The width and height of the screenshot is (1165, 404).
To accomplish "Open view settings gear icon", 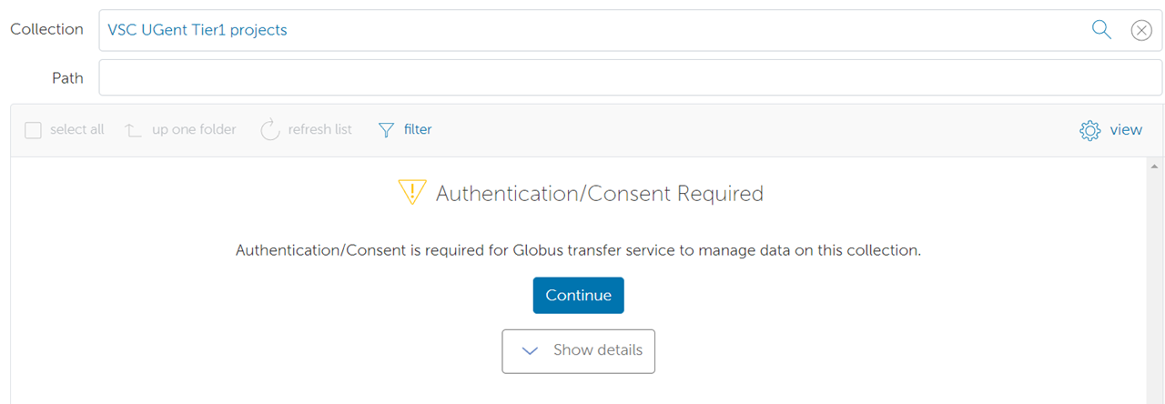I will tap(1089, 130).
